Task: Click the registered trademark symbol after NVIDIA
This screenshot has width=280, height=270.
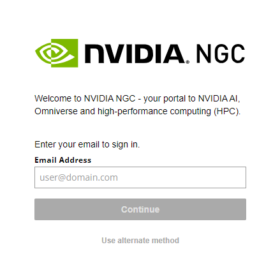Action: [x=188, y=62]
